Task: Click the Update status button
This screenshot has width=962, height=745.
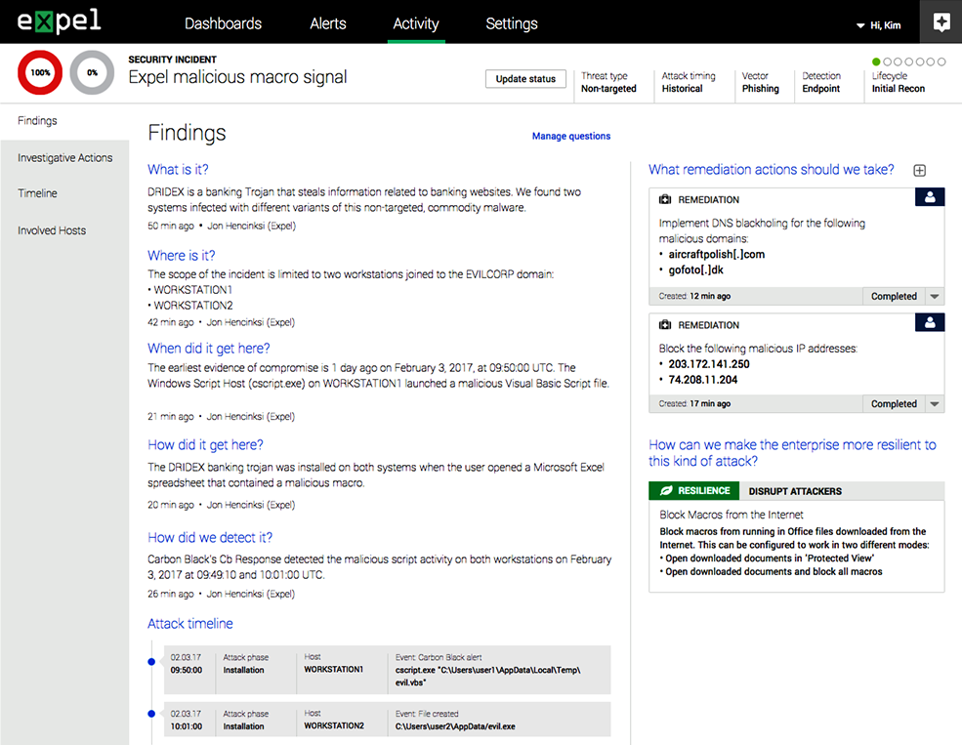Action: click(525, 79)
